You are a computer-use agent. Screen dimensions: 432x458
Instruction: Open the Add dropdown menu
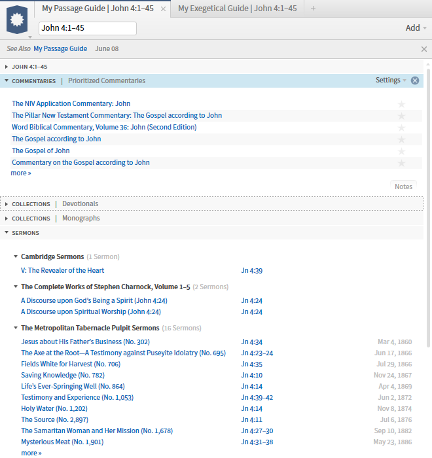(416, 27)
